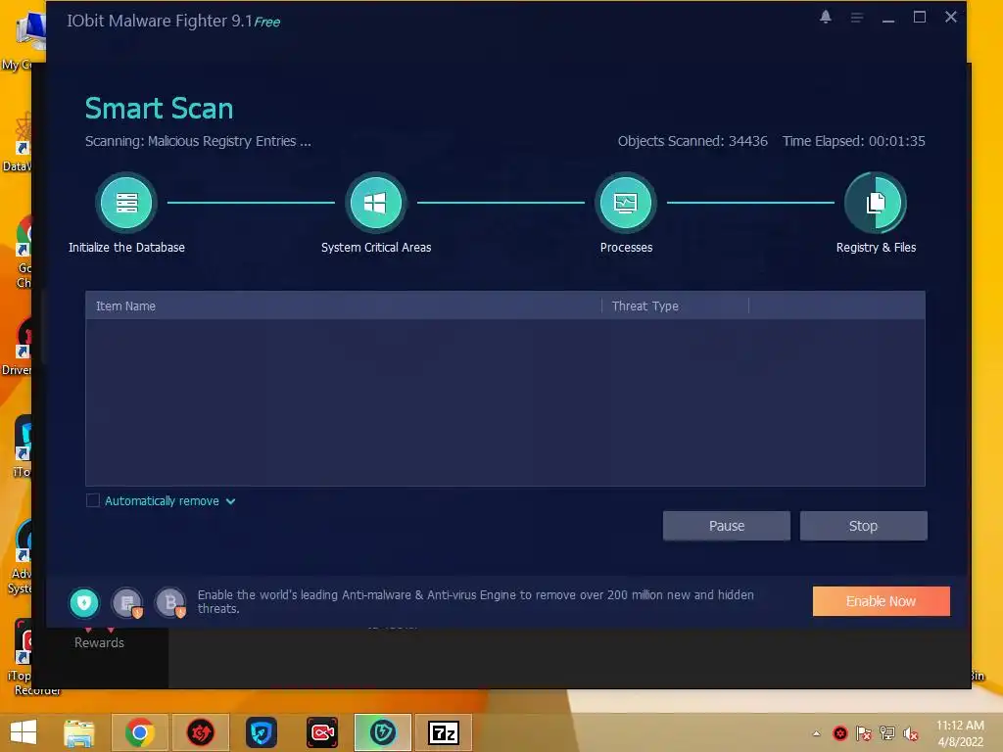Screen dimensions: 1003x752
Task: Select the System Critical Areas icon
Action: [375, 204]
